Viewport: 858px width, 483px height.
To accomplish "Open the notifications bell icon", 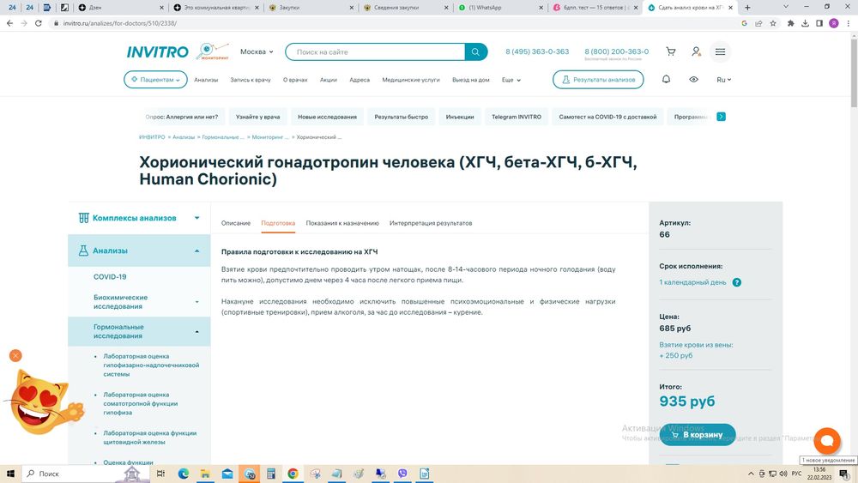I will point(666,79).
